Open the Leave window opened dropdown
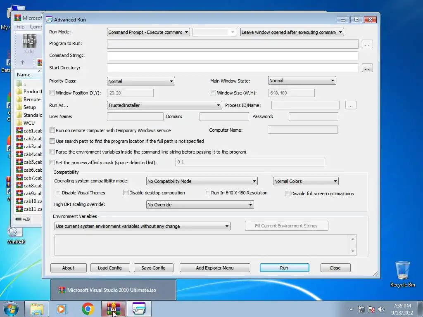The width and height of the screenshot is (423, 317). click(292, 32)
